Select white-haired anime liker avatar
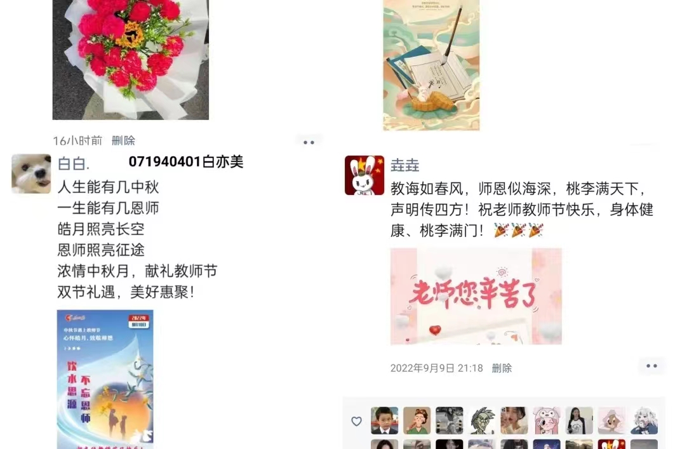 pos(644,420)
